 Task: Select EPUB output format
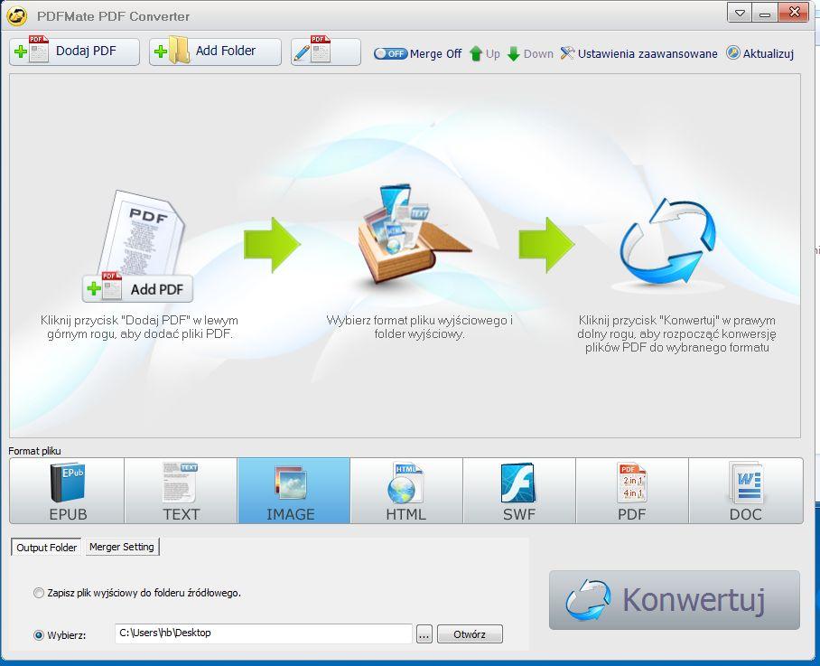click(x=67, y=491)
